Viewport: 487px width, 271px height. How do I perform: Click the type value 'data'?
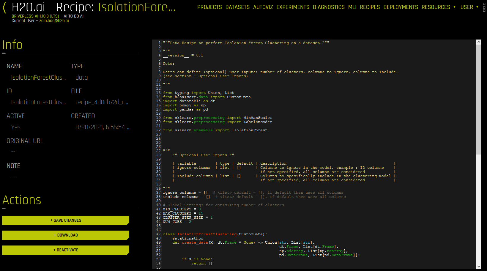tap(82, 78)
